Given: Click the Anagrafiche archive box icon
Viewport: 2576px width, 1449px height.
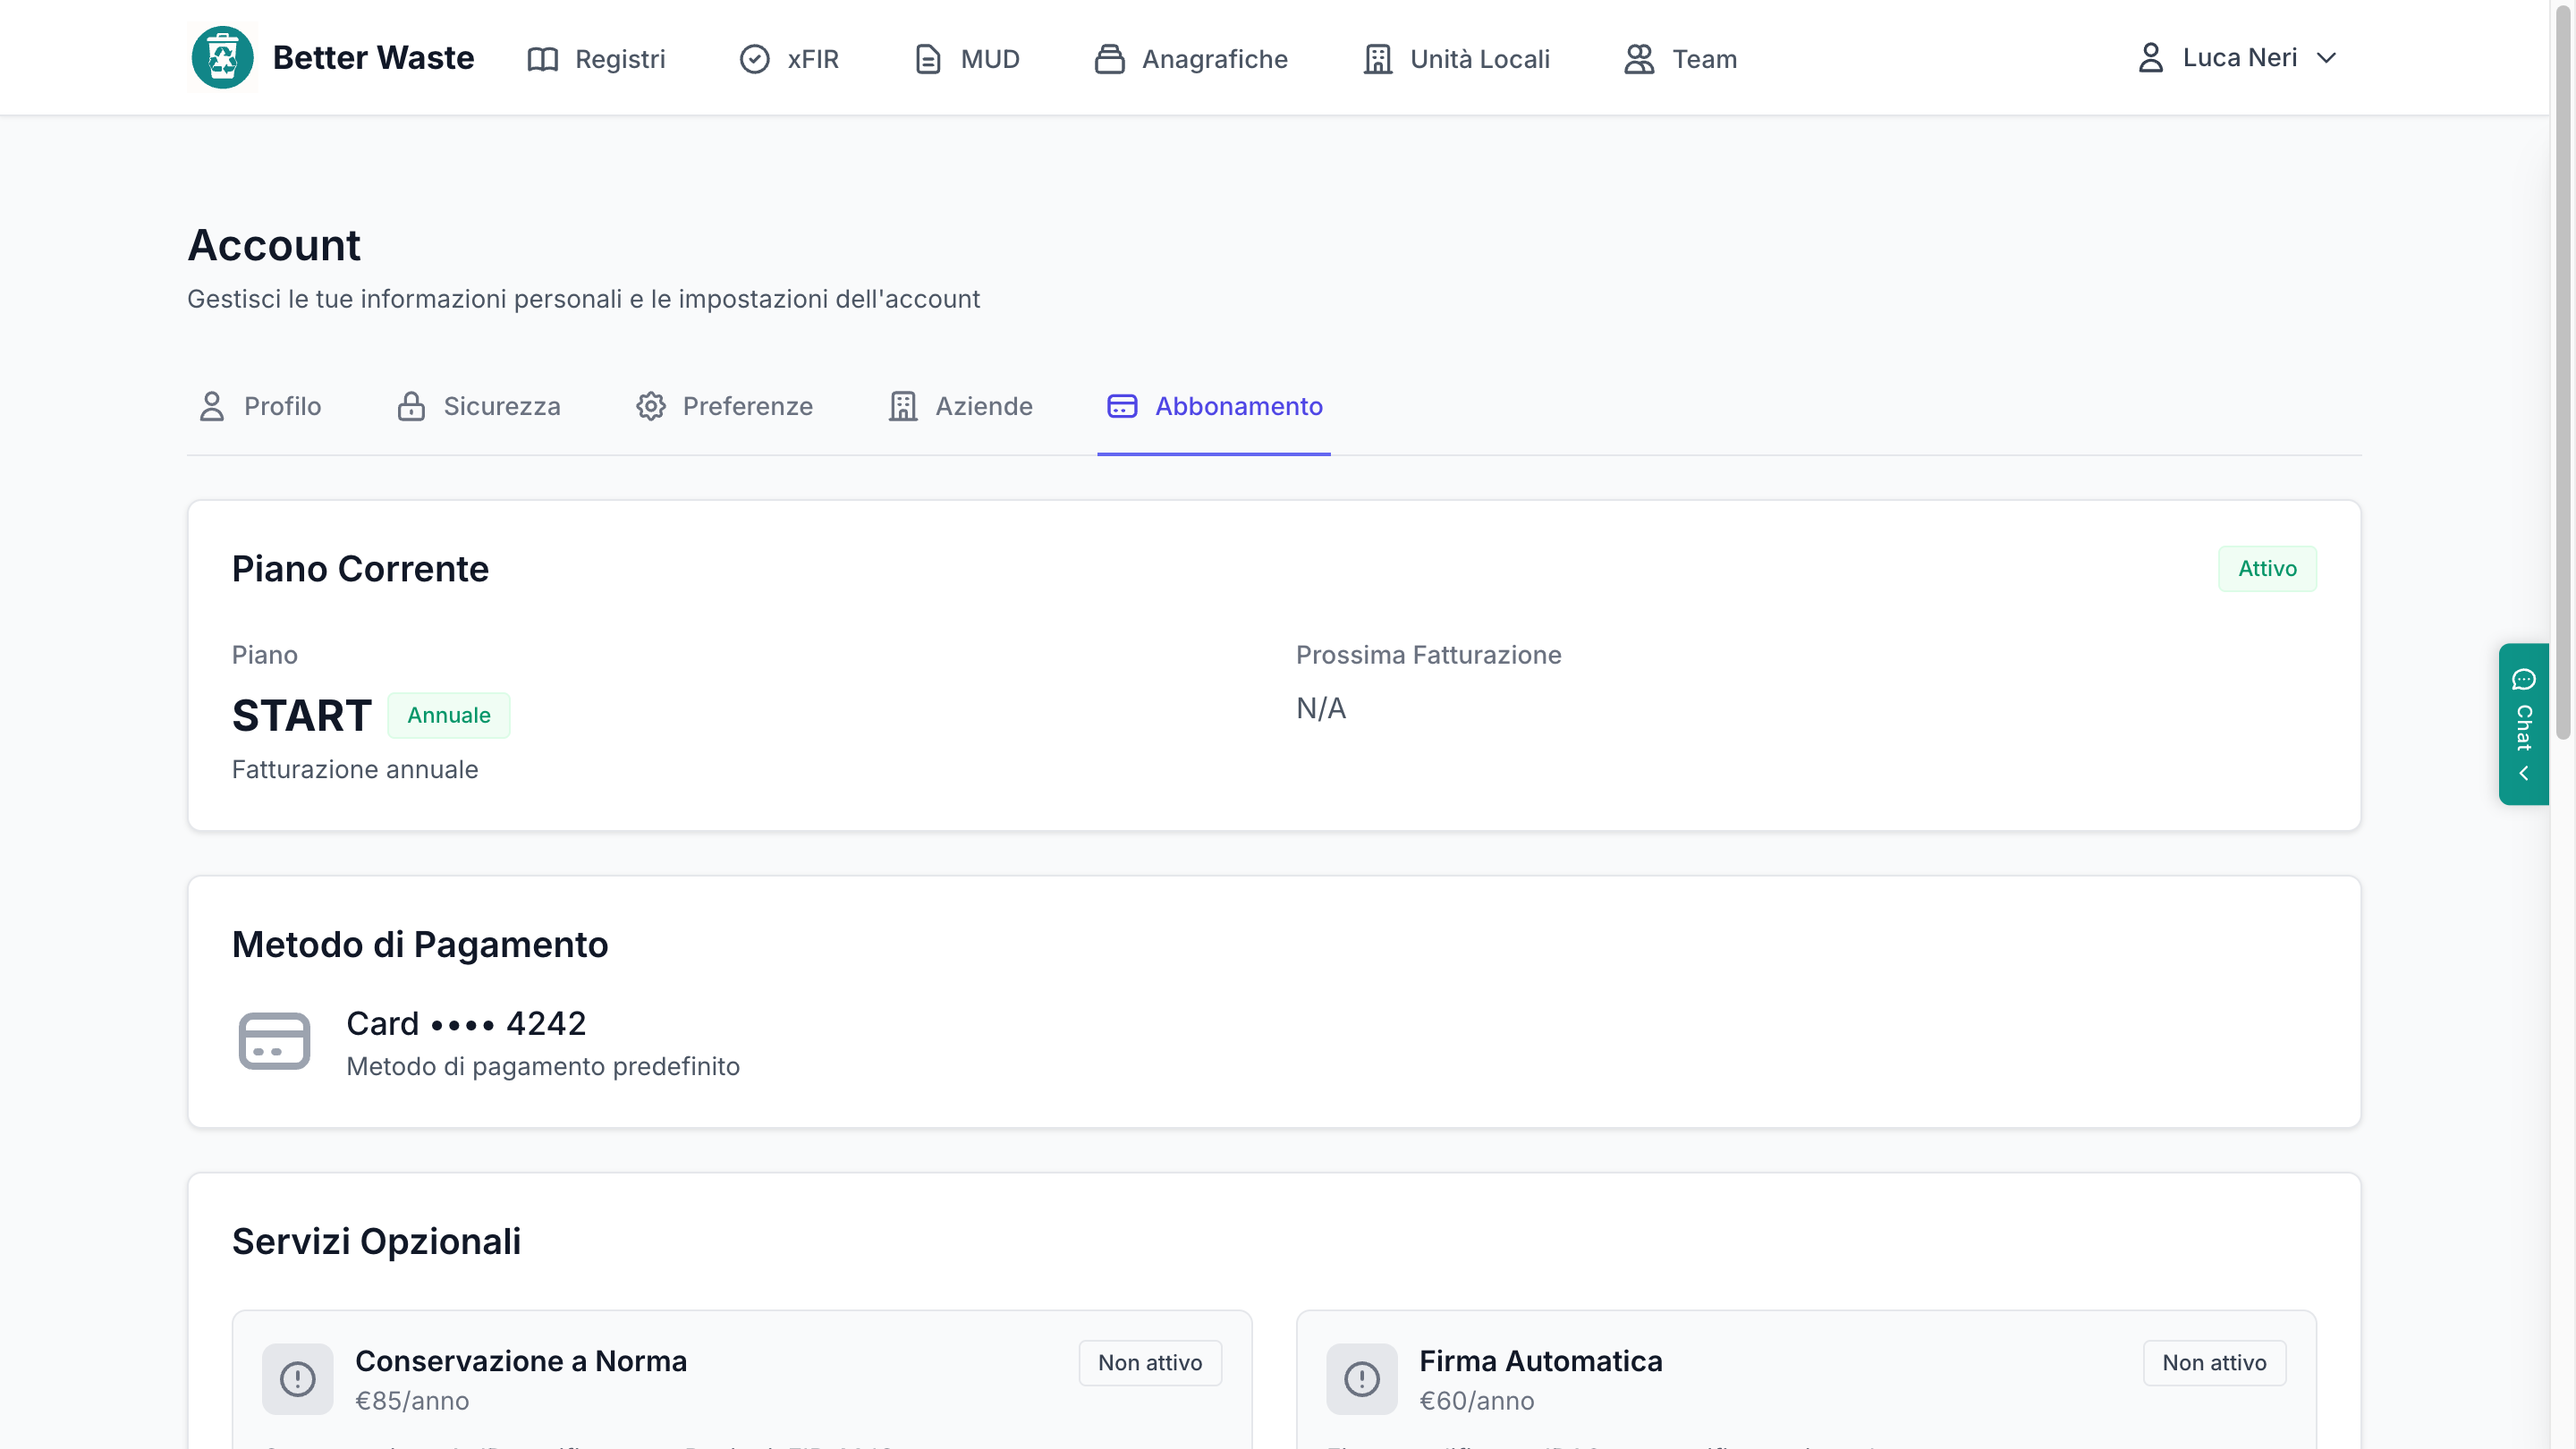Looking at the screenshot, I should coord(1110,59).
